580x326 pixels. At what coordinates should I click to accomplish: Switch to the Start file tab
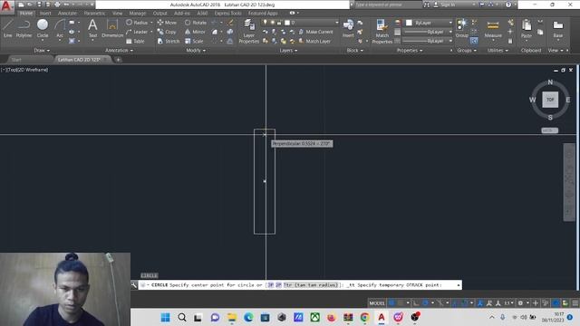[x=16, y=60]
